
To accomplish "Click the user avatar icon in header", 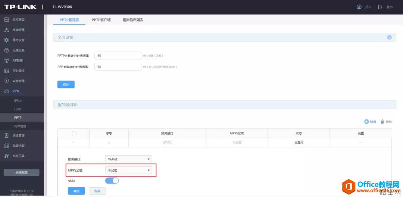I will click(x=359, y=7).
